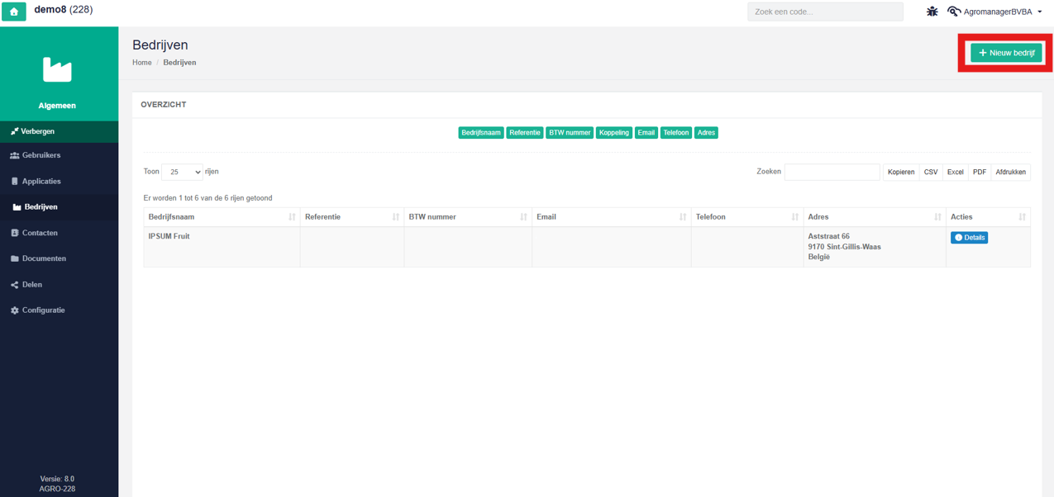This screenshot has height=497, width=1054.
Task: Sort table by Bedrijfsnaam sort arrows
Action: (292, 217)
